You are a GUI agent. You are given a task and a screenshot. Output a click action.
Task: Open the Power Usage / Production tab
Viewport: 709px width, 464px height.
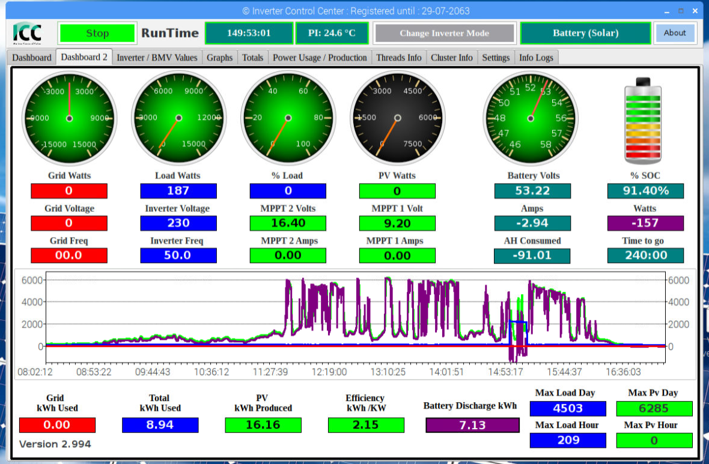320,58
